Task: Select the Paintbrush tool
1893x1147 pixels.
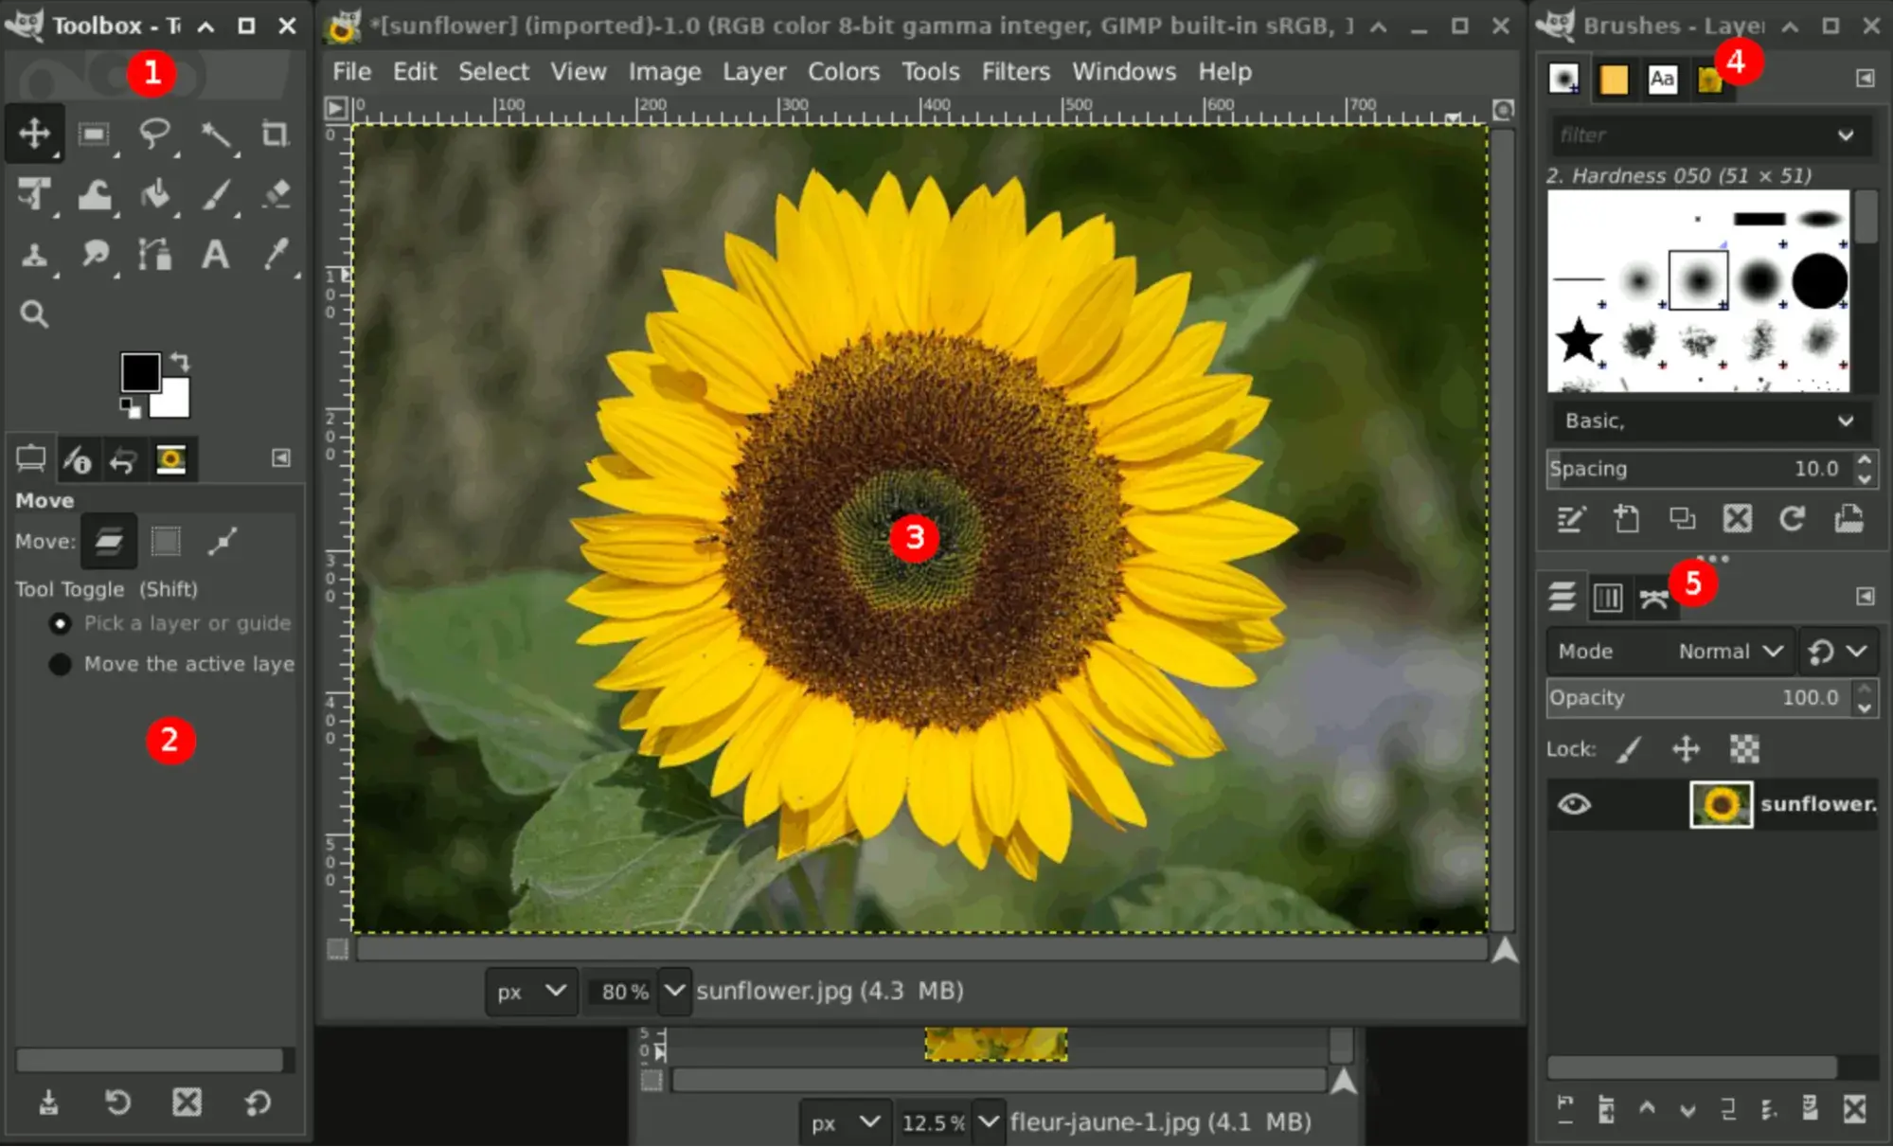Action: pyautogui.click(x=217, y=196)
